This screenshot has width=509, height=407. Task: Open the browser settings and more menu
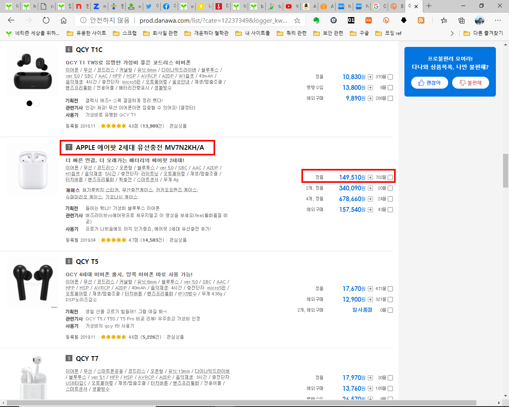tap(498, 20)
